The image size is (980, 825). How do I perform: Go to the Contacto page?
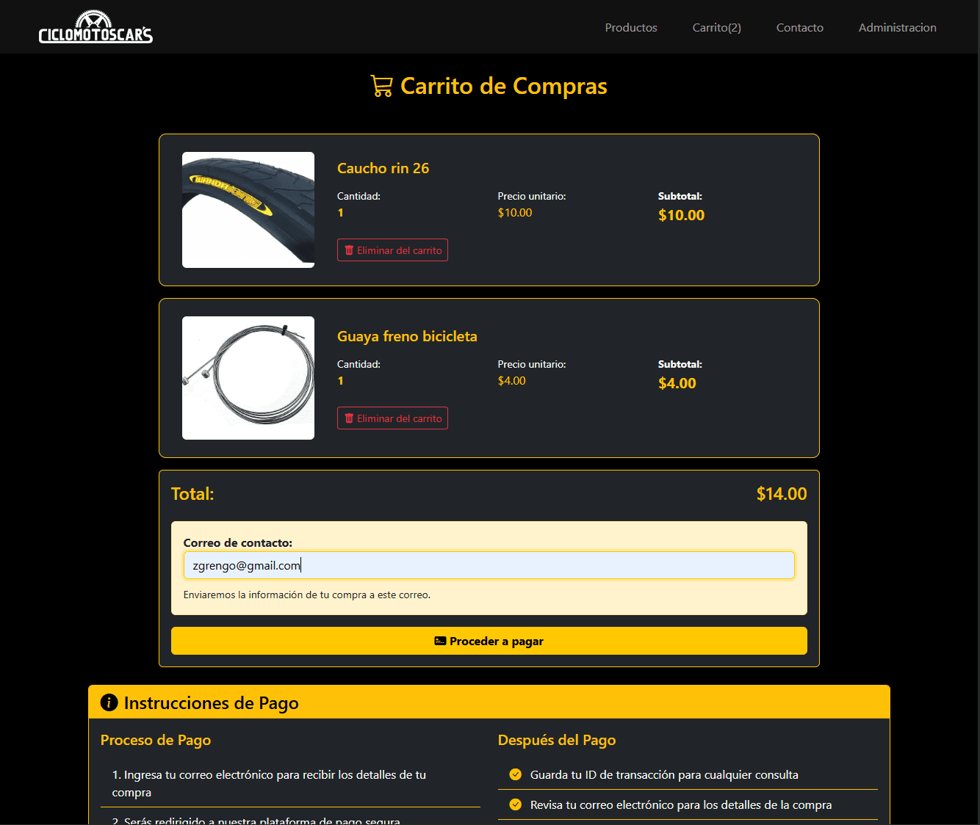coord(799,27)
